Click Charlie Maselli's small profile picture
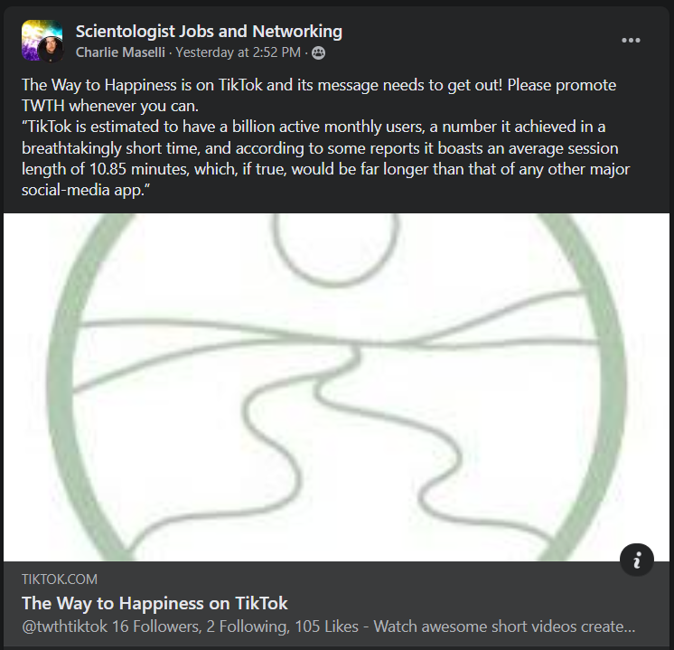674x650 pixels. [x=51, y=50]
